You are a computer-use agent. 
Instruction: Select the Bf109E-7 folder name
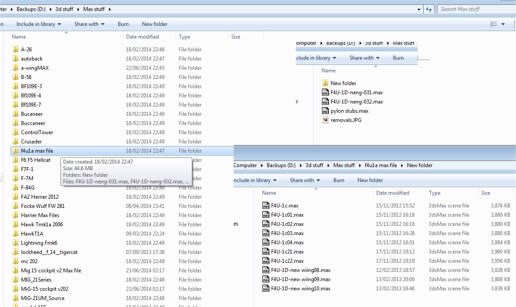[31, 105]
